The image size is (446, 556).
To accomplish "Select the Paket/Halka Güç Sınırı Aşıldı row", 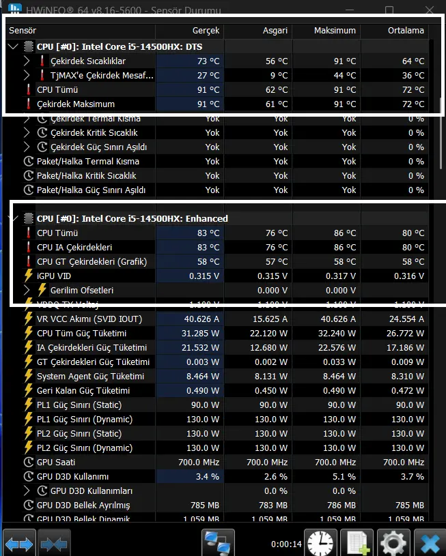I will (226, 190).
